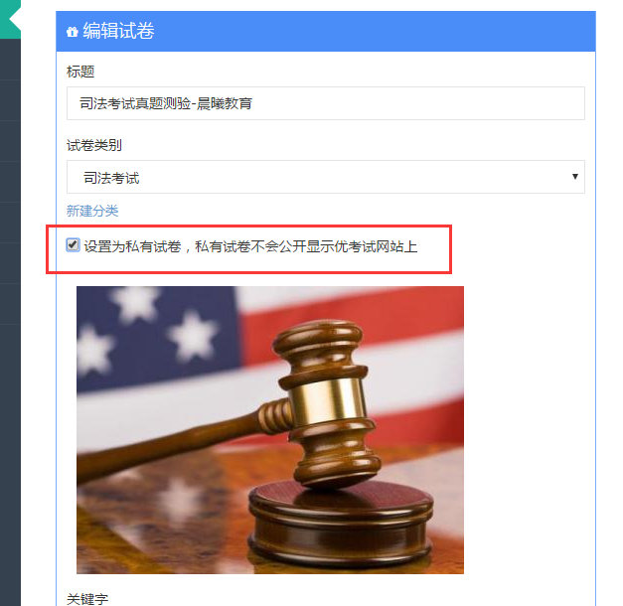Click the 标题 field label
This screenshot has width=623, height=606.
pos(80,72)
